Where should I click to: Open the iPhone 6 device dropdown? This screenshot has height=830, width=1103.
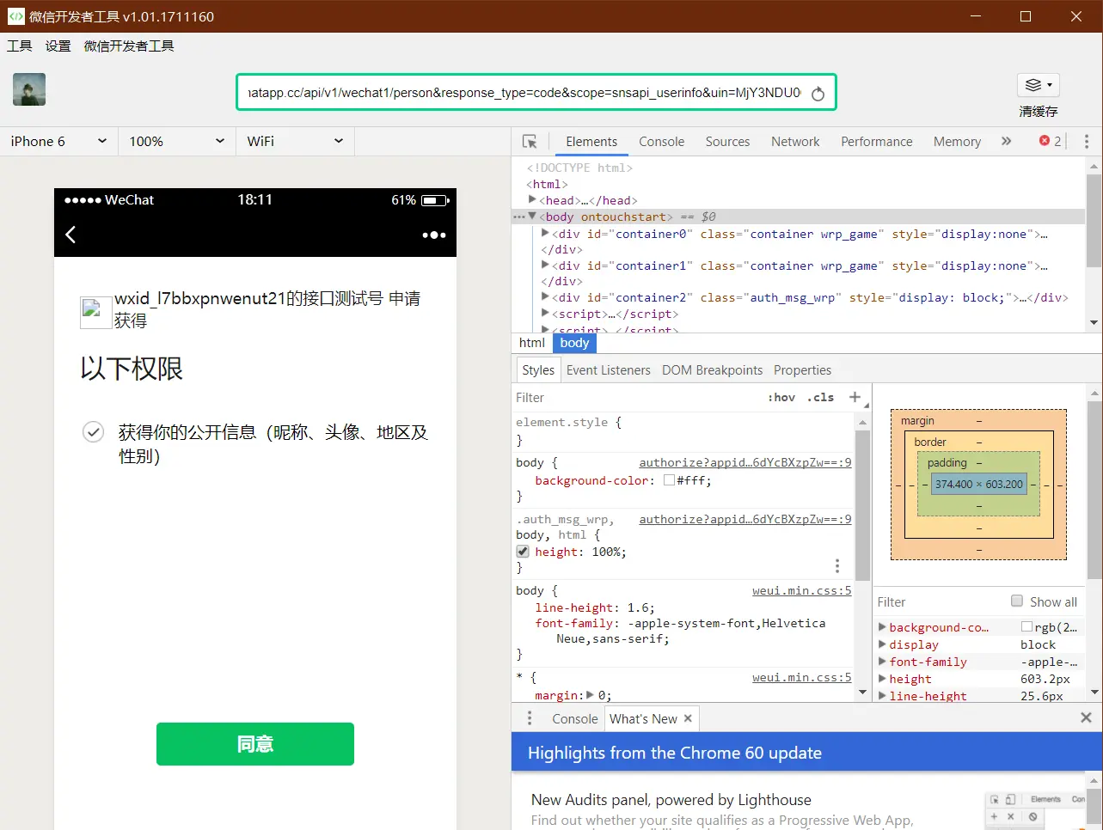pyautogui.click(x=58, y=142)
